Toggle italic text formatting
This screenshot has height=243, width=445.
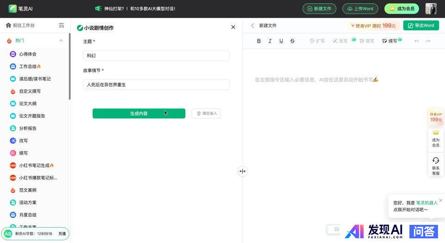pyautogui.click(x=270, y=41)
